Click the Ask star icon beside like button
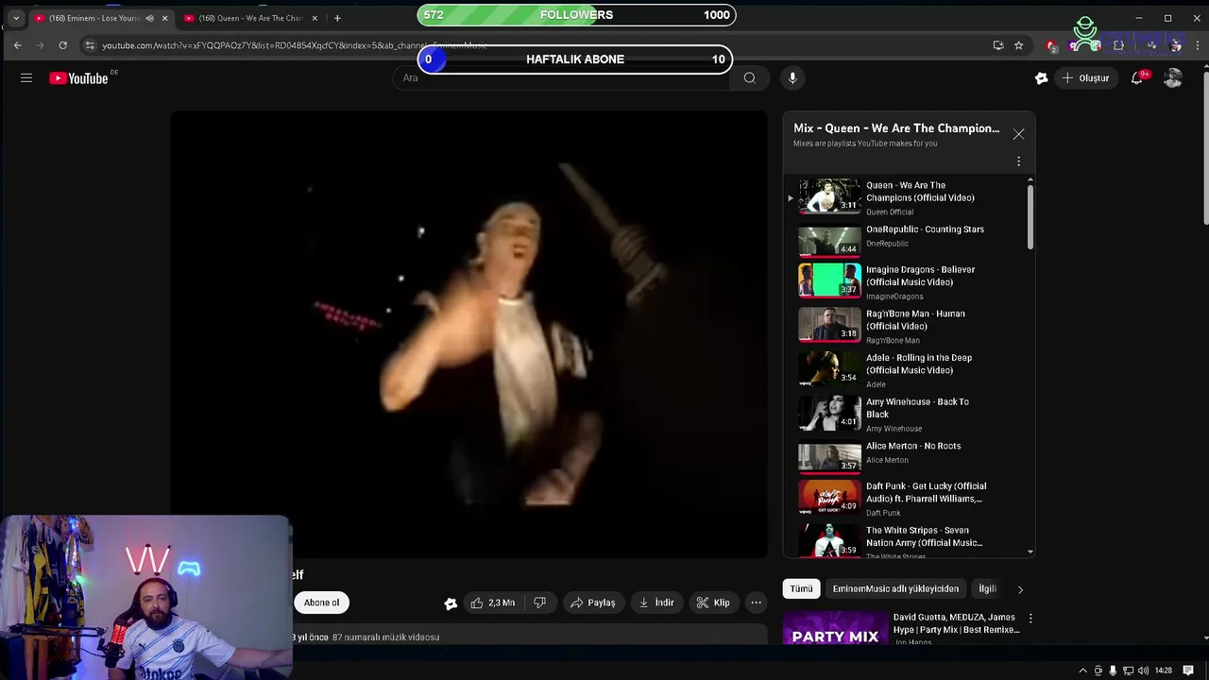The height and width of the screenshot is (680, 1209). [451, 603]
